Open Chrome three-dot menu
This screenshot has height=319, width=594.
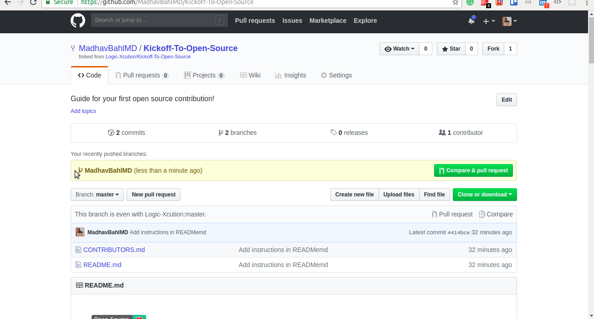[x=586, y=2]
